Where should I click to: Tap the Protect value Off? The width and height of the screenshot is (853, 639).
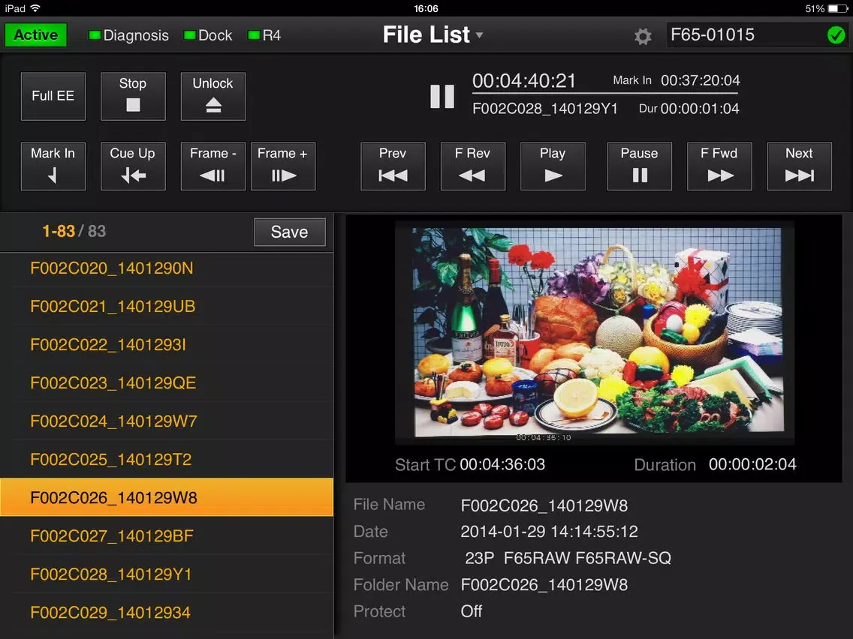(x=471, y=611)
